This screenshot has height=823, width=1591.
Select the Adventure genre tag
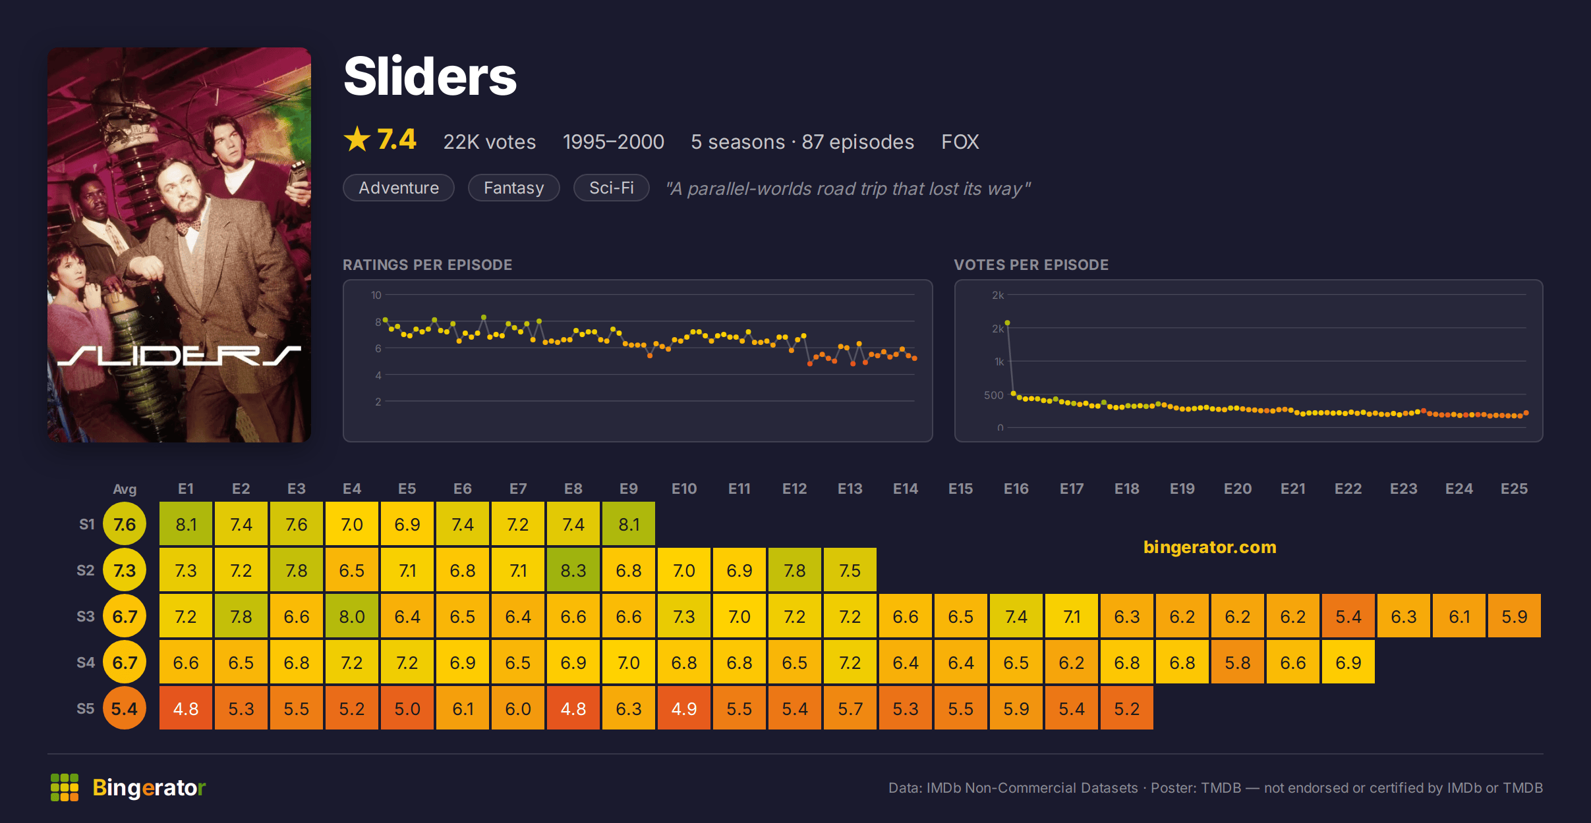pos(399,188)
